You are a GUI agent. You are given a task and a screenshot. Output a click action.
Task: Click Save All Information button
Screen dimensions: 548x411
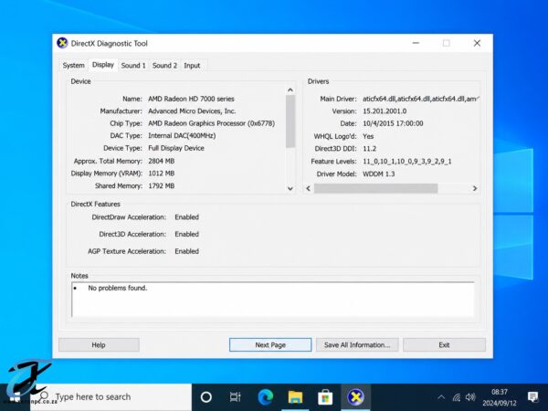point(357,344)
